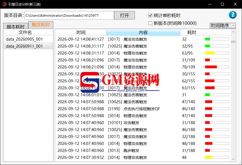Screen dimensions: 242x165
Task: Click the 点击执行按钮触发QF entry at 14:07:50:988
Action: click(x=134, y=109)
